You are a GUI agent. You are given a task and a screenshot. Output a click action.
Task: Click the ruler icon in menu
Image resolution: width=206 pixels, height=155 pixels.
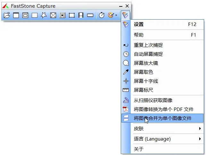coord(126,90)
